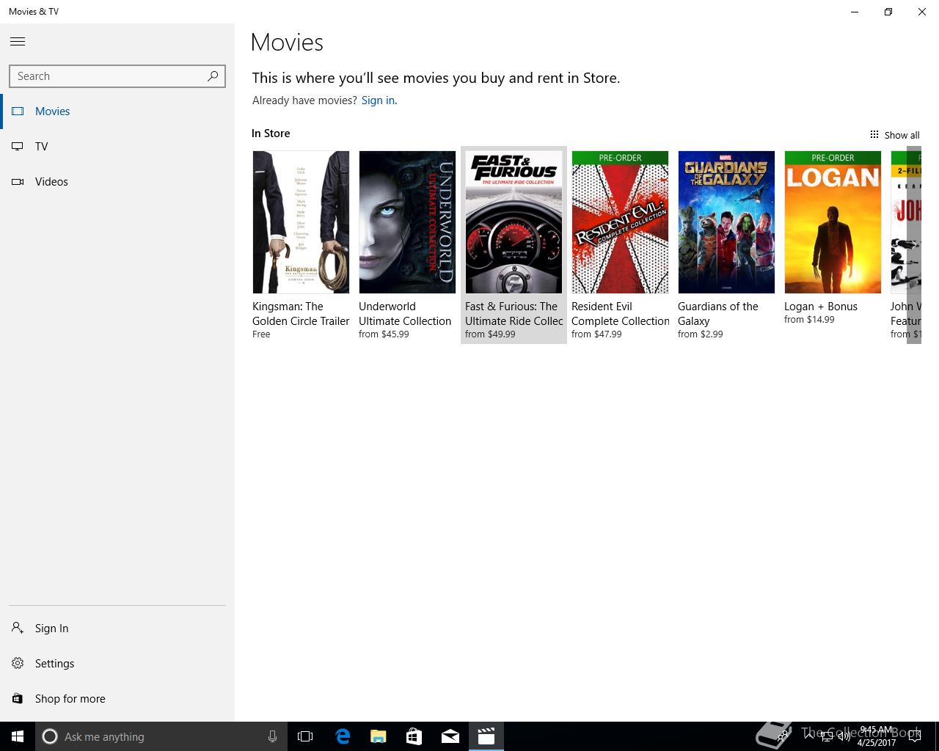Viewport: 939px width, 751px height.
Task: Open the Windows Start button
Action: [x=18, y=736]
